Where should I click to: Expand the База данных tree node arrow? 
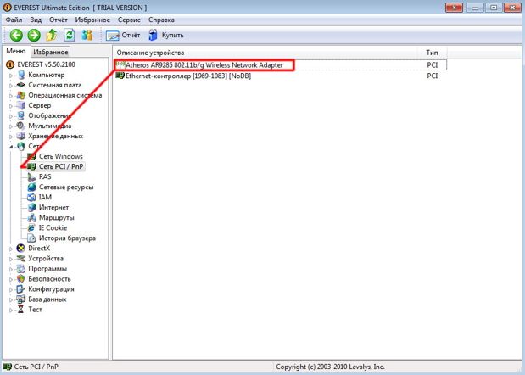tap(11, 300)
